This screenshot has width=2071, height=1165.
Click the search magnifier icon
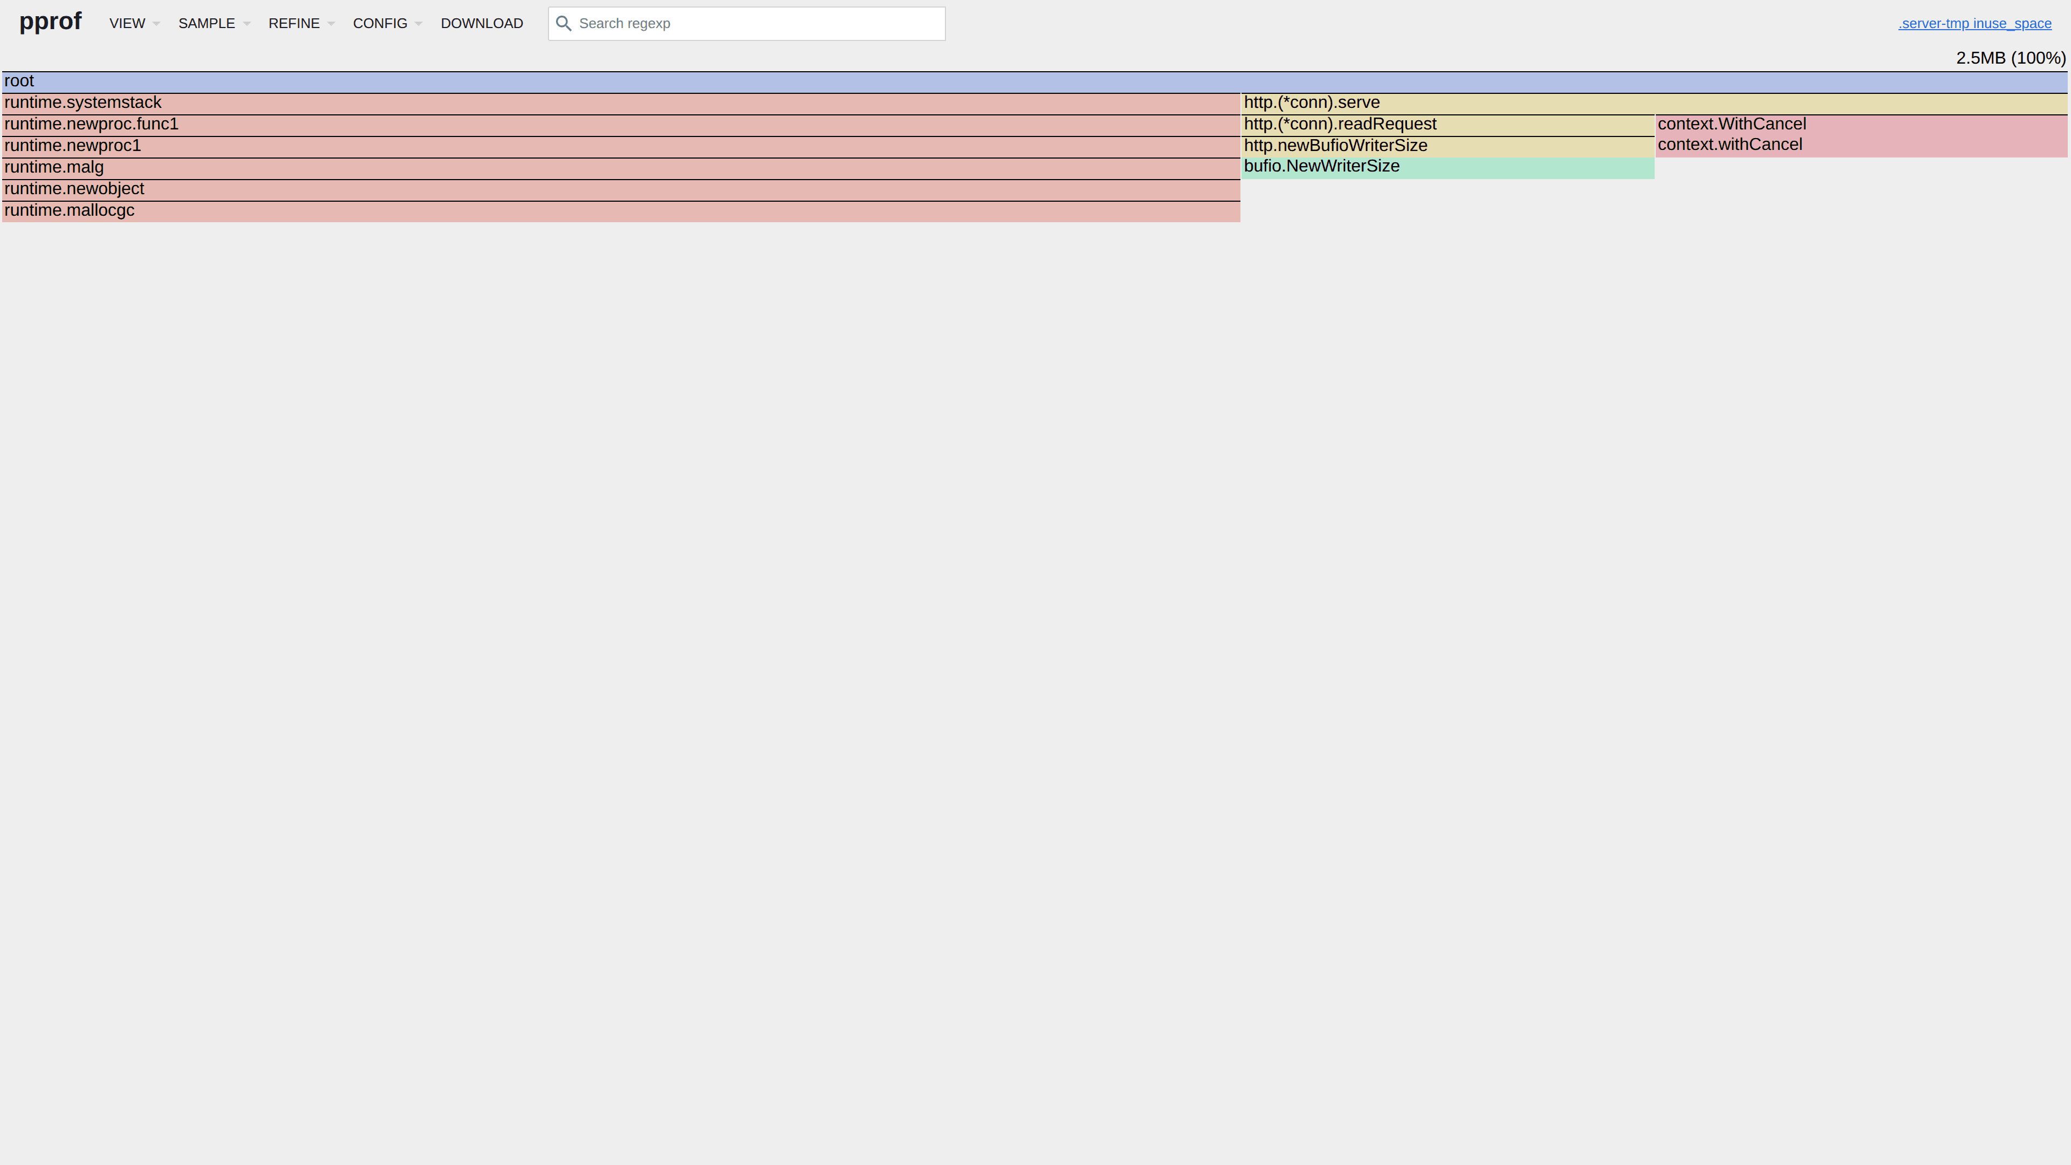pos(564,23)
